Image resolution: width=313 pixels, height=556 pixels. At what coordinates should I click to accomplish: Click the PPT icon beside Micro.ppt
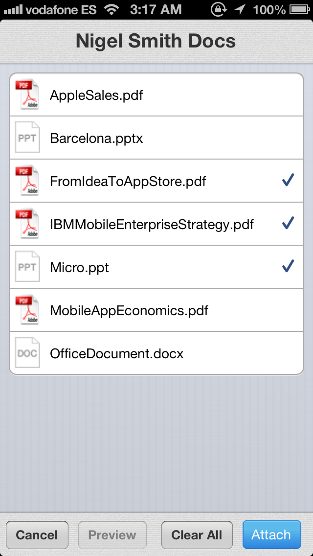tap(27, 267)
